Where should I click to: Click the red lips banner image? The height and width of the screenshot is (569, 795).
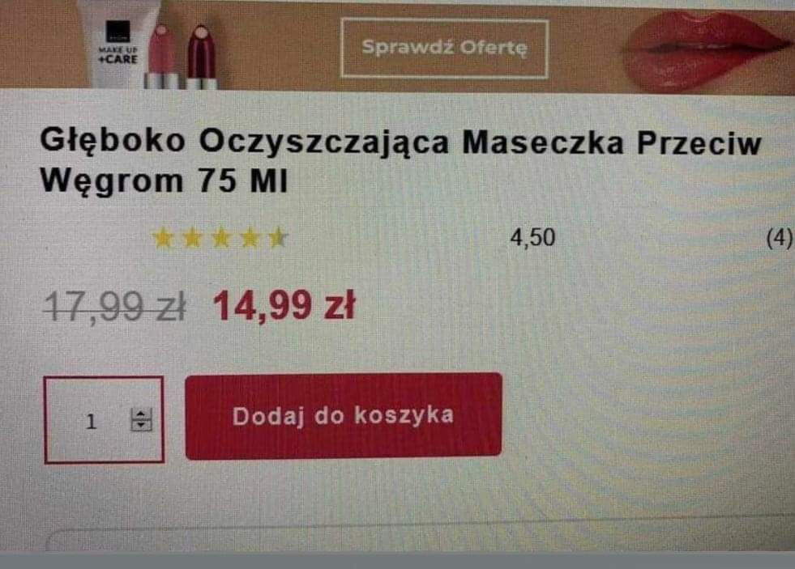706,49
